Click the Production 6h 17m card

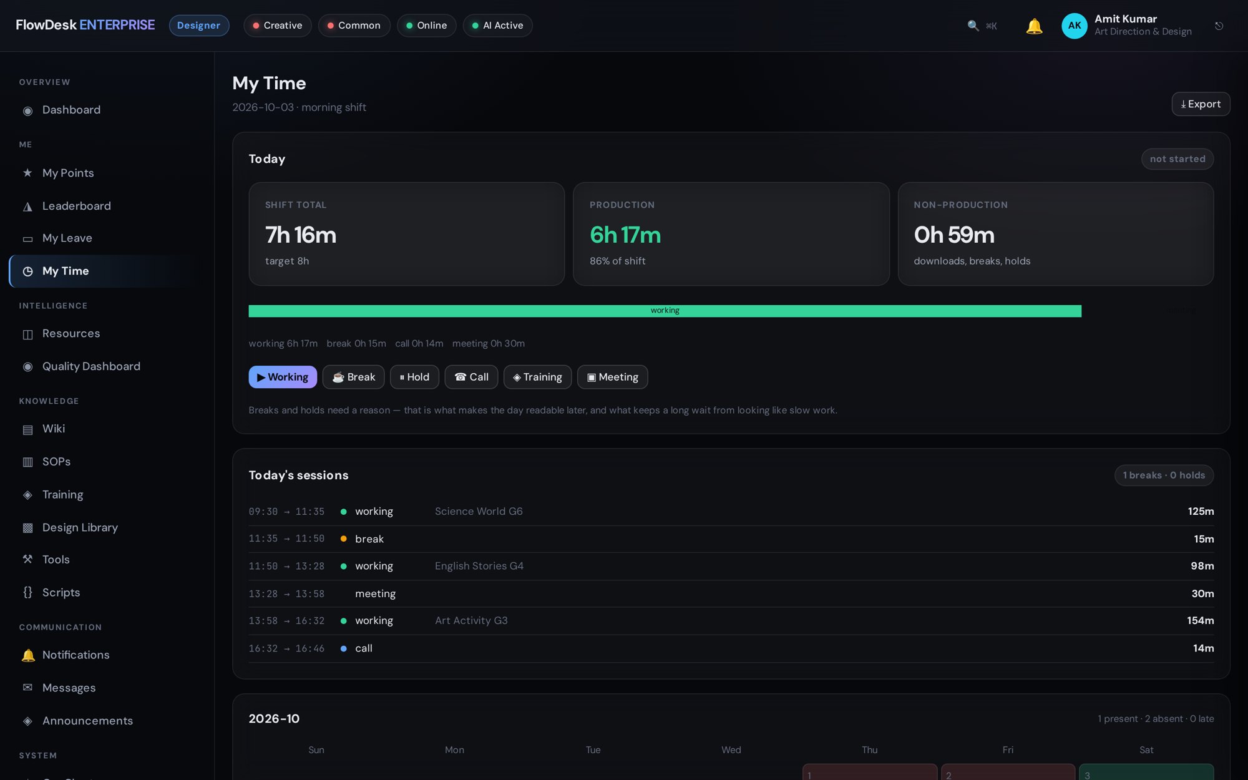pos(731,234)
